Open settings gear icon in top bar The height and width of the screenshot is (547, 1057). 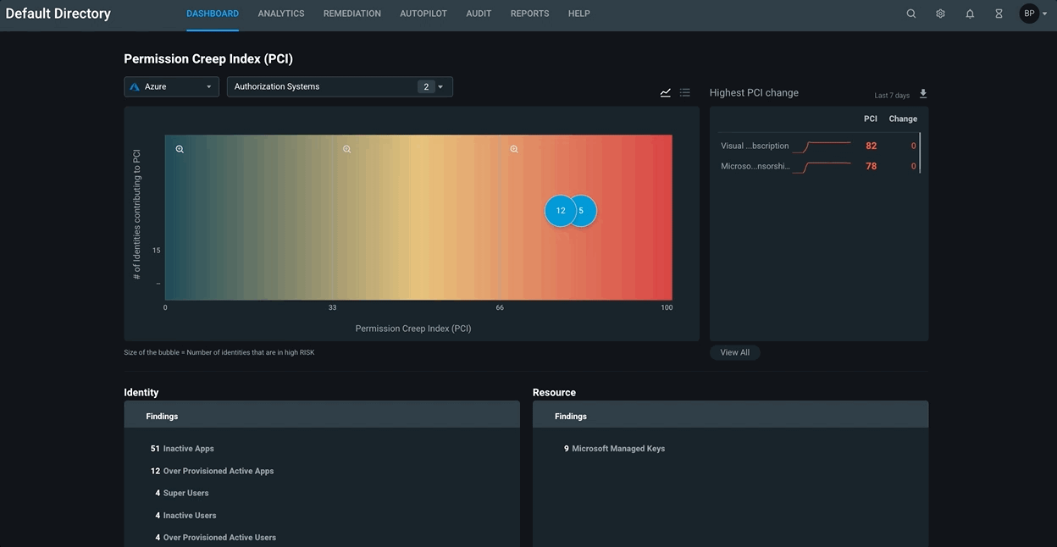(940, 14)
